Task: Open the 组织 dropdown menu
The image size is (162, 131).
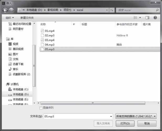Action: (x=10, y=18)
